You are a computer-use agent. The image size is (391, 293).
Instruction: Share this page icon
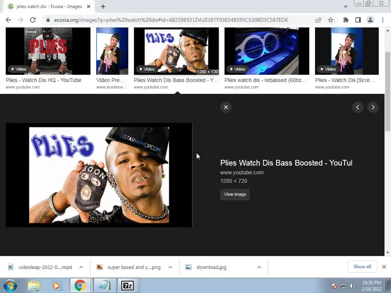point(318,20)
